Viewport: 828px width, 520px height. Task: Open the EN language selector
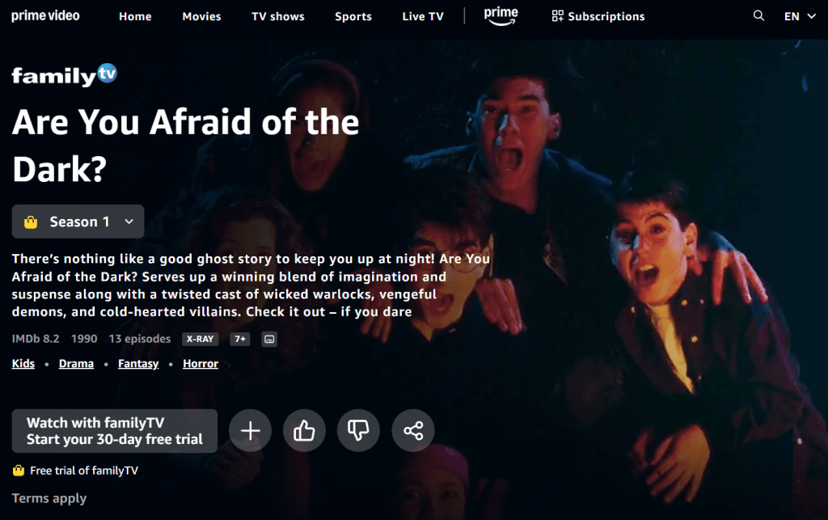(x=800, y=16)
